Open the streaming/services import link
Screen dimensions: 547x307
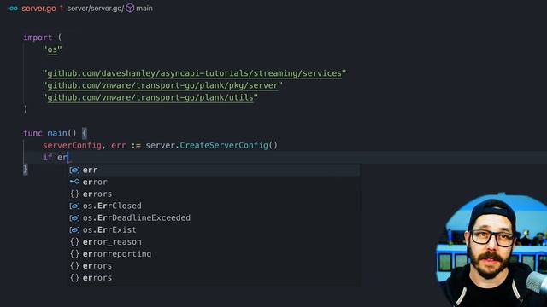194,73
